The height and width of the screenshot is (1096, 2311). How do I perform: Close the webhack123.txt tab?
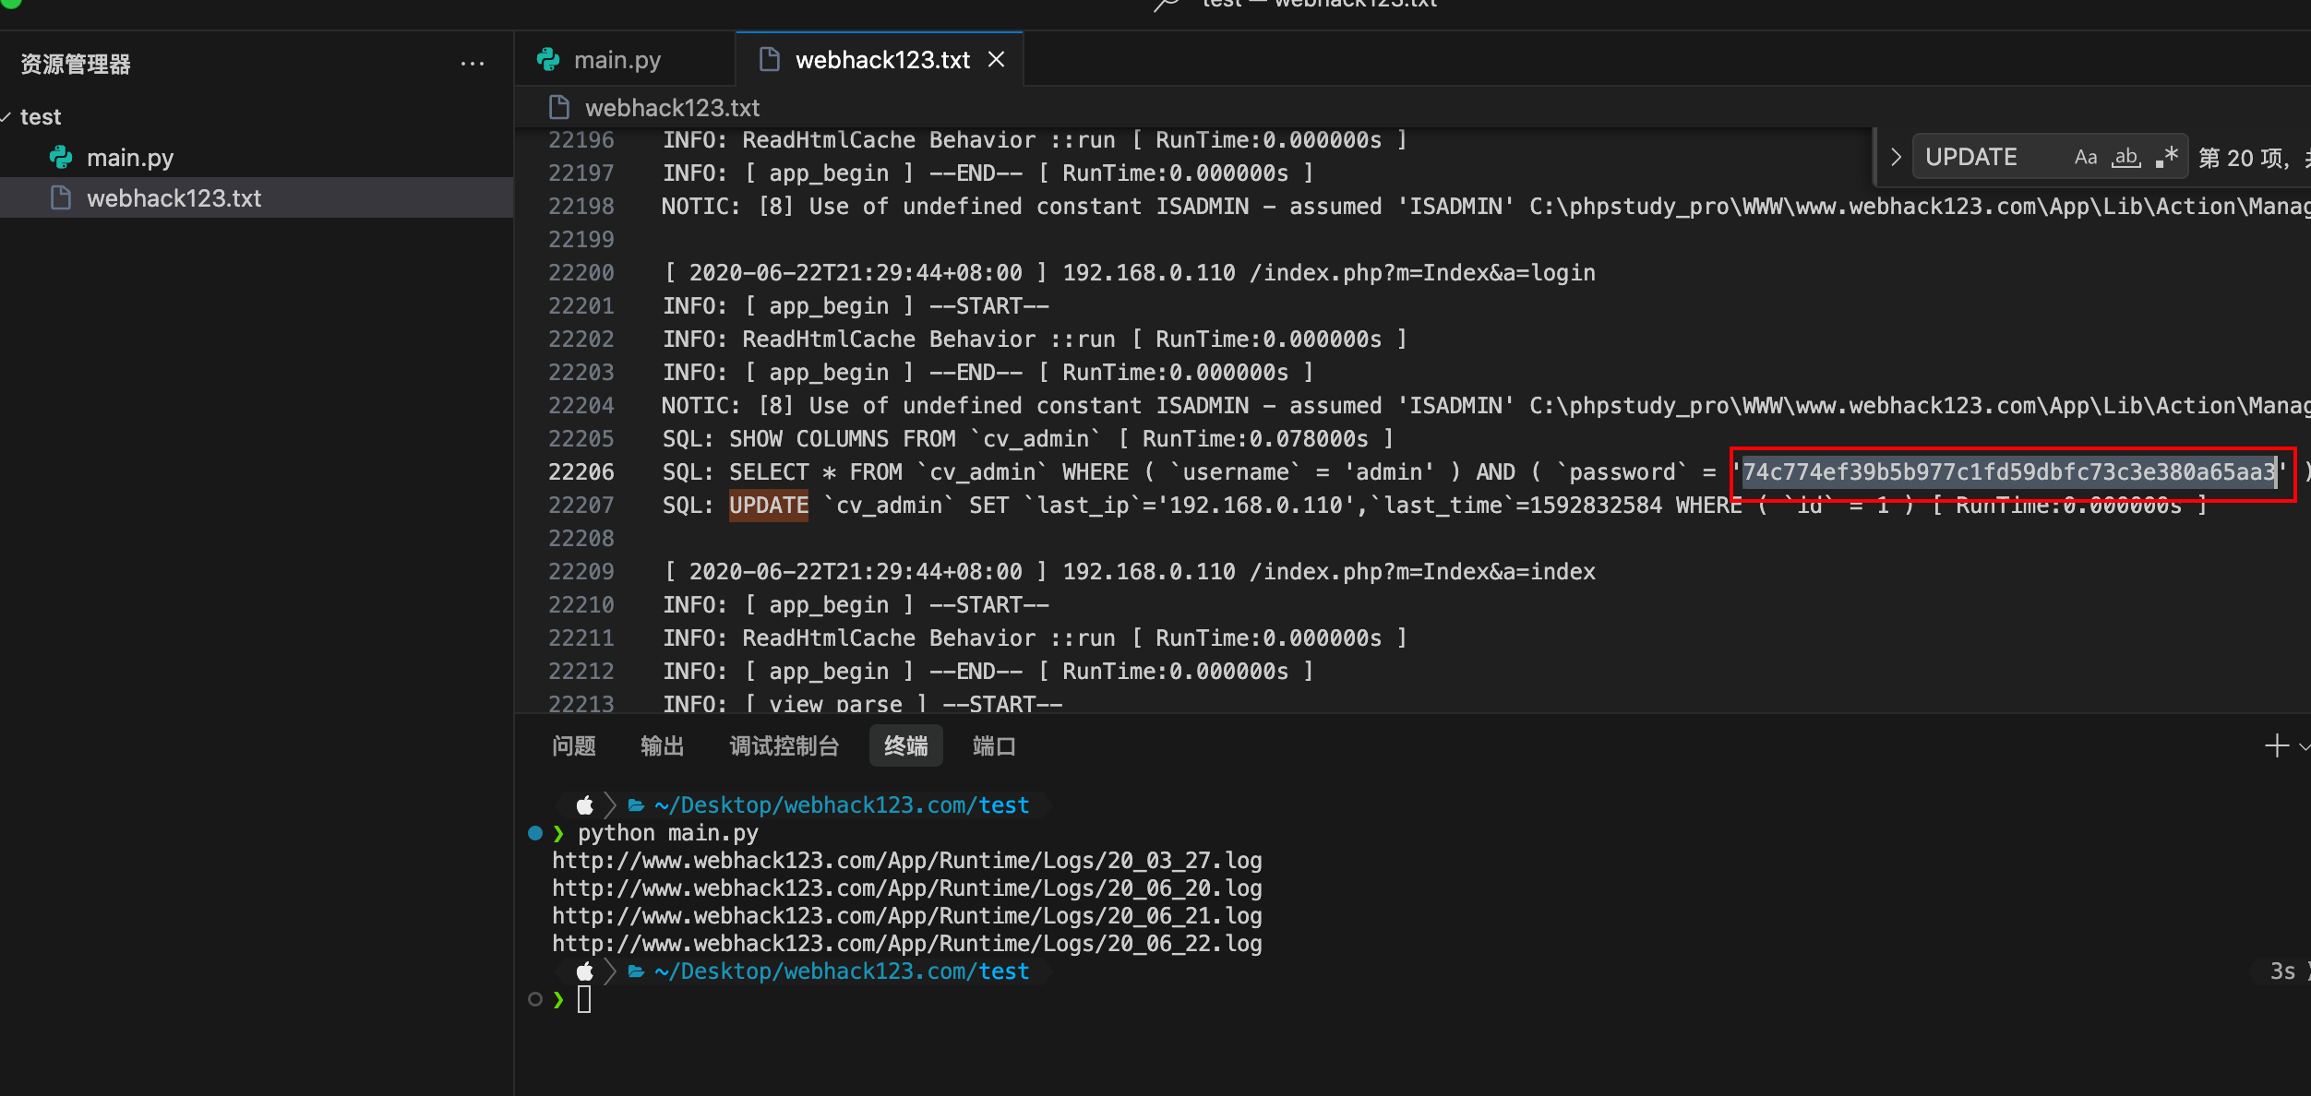click(997, 60)
